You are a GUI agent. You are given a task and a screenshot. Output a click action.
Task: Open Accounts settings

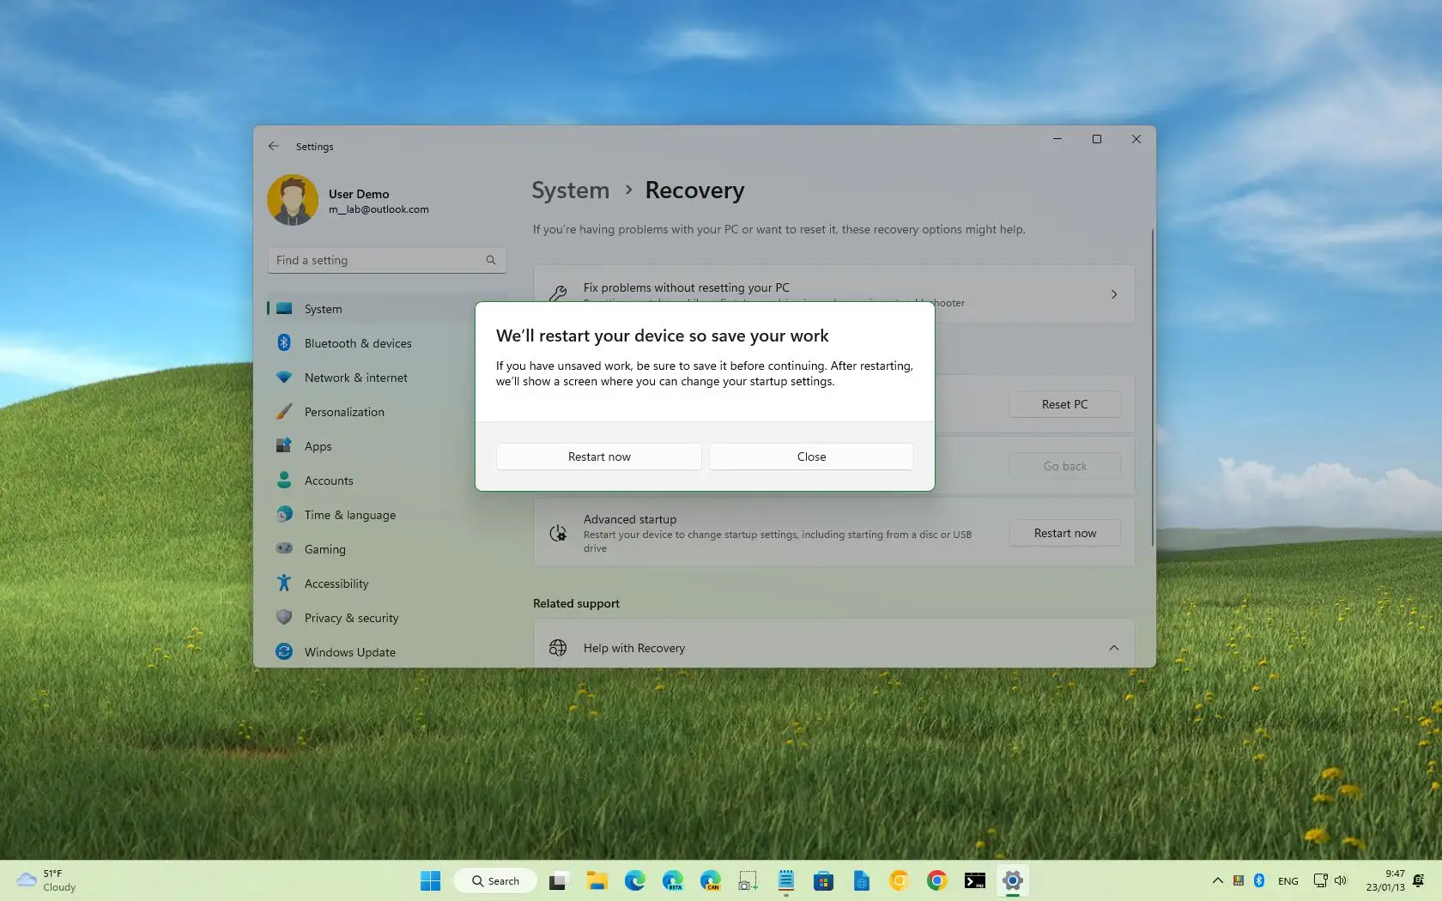328,481
